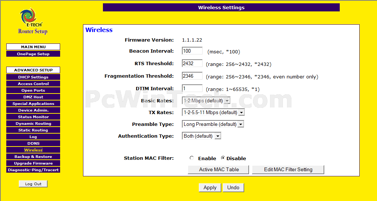Click the Wireless Settings title bar
This screenshot has height=201, width=377.
coord(221,7)
